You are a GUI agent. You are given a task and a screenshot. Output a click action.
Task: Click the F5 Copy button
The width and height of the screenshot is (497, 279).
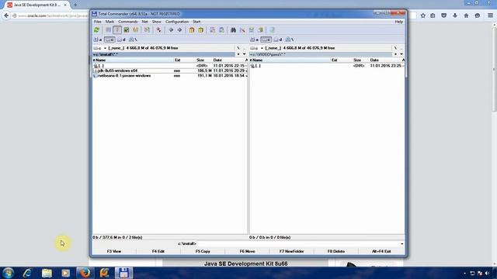(x=203, y=251)
